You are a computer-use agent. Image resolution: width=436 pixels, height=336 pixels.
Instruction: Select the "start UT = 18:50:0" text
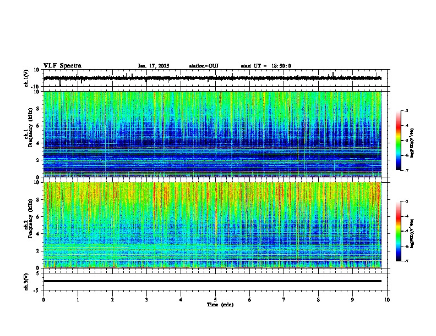pos(266,66)
